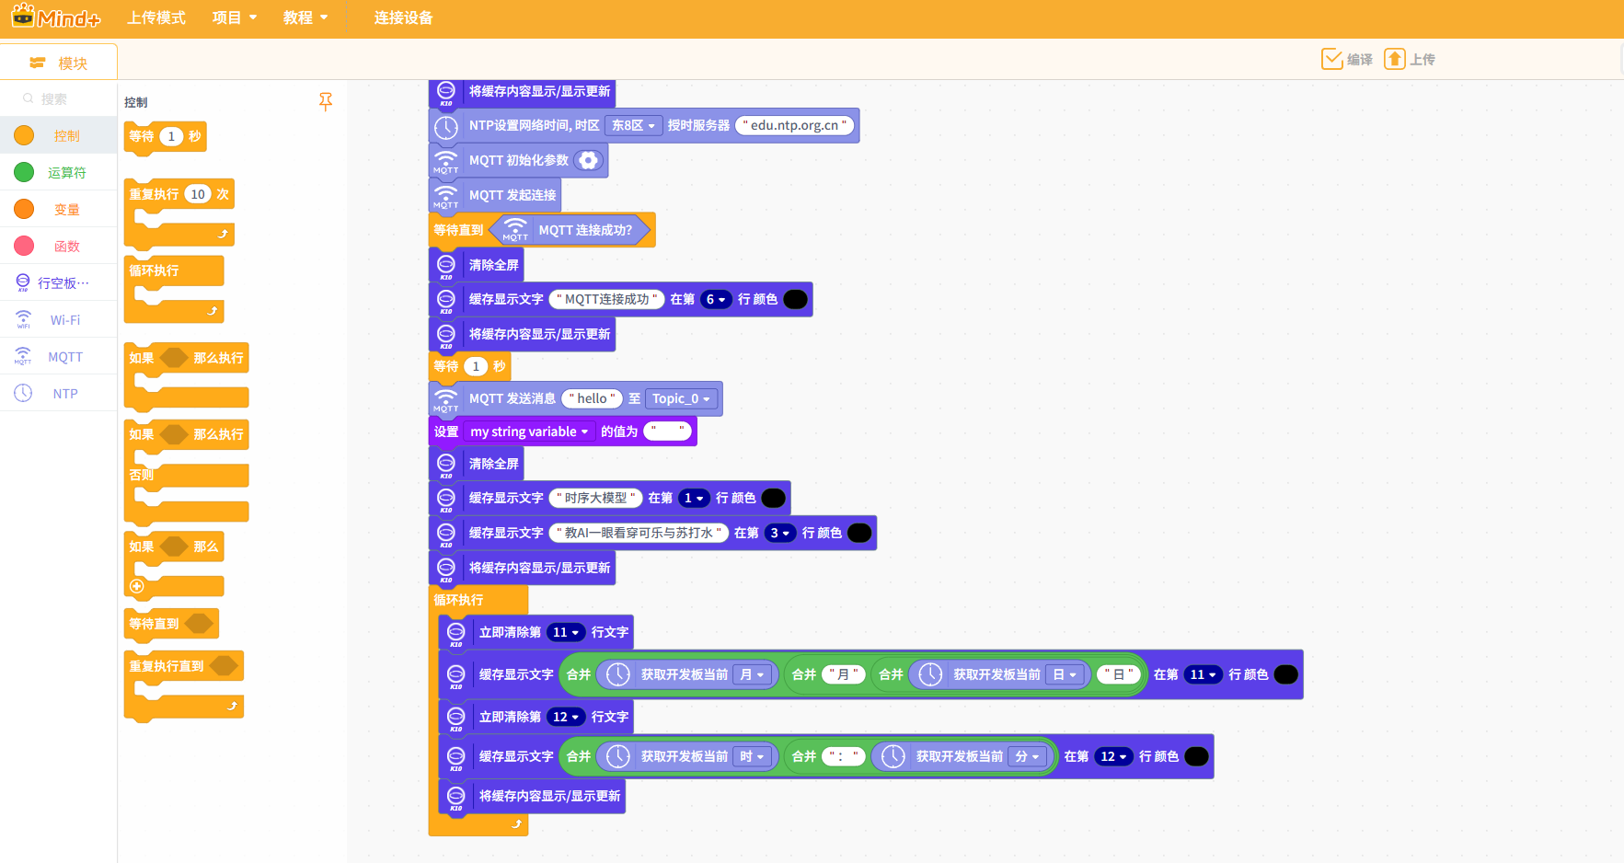Click the gear in MQTT 初始化参数 block
The height and width of the screenshot is (863, 1624).
(x=588, y=160)
